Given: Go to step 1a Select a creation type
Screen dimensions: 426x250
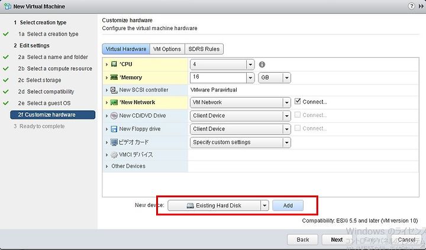Looking at the screenshot, I should pos(49,34).
